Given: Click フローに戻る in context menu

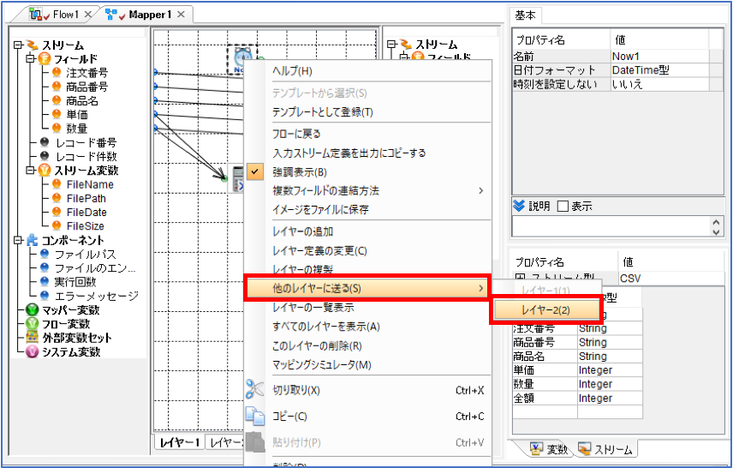Looking at the screenshot, I should click(x=296, y=134).
